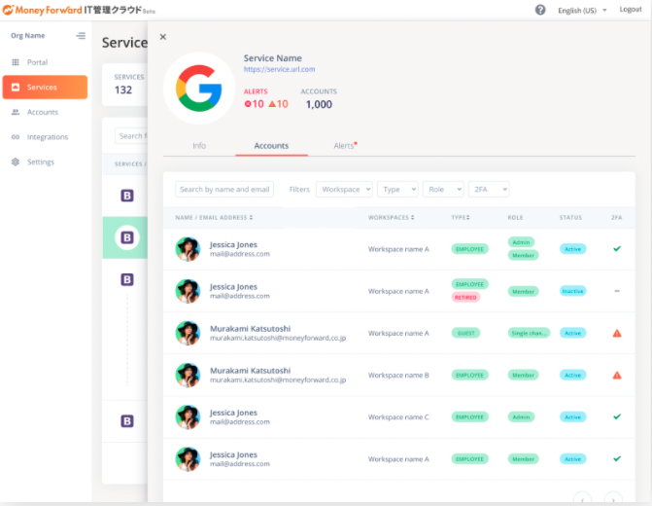Select the first B service icon
Screen dimensions: 652x506
127,196
